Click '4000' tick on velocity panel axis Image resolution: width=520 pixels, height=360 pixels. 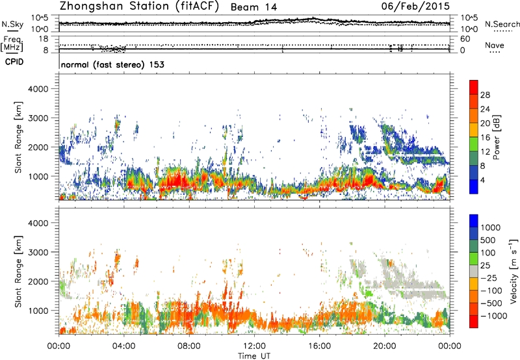click(38, 223)
